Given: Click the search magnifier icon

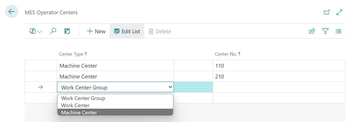Looking at the screenshot, I should (x=53, y=31).
